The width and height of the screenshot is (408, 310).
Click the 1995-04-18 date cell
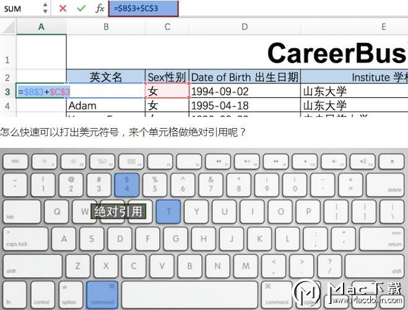click(245, 106)
